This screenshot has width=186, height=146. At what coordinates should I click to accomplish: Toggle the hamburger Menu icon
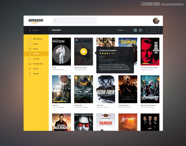(30, 30)
